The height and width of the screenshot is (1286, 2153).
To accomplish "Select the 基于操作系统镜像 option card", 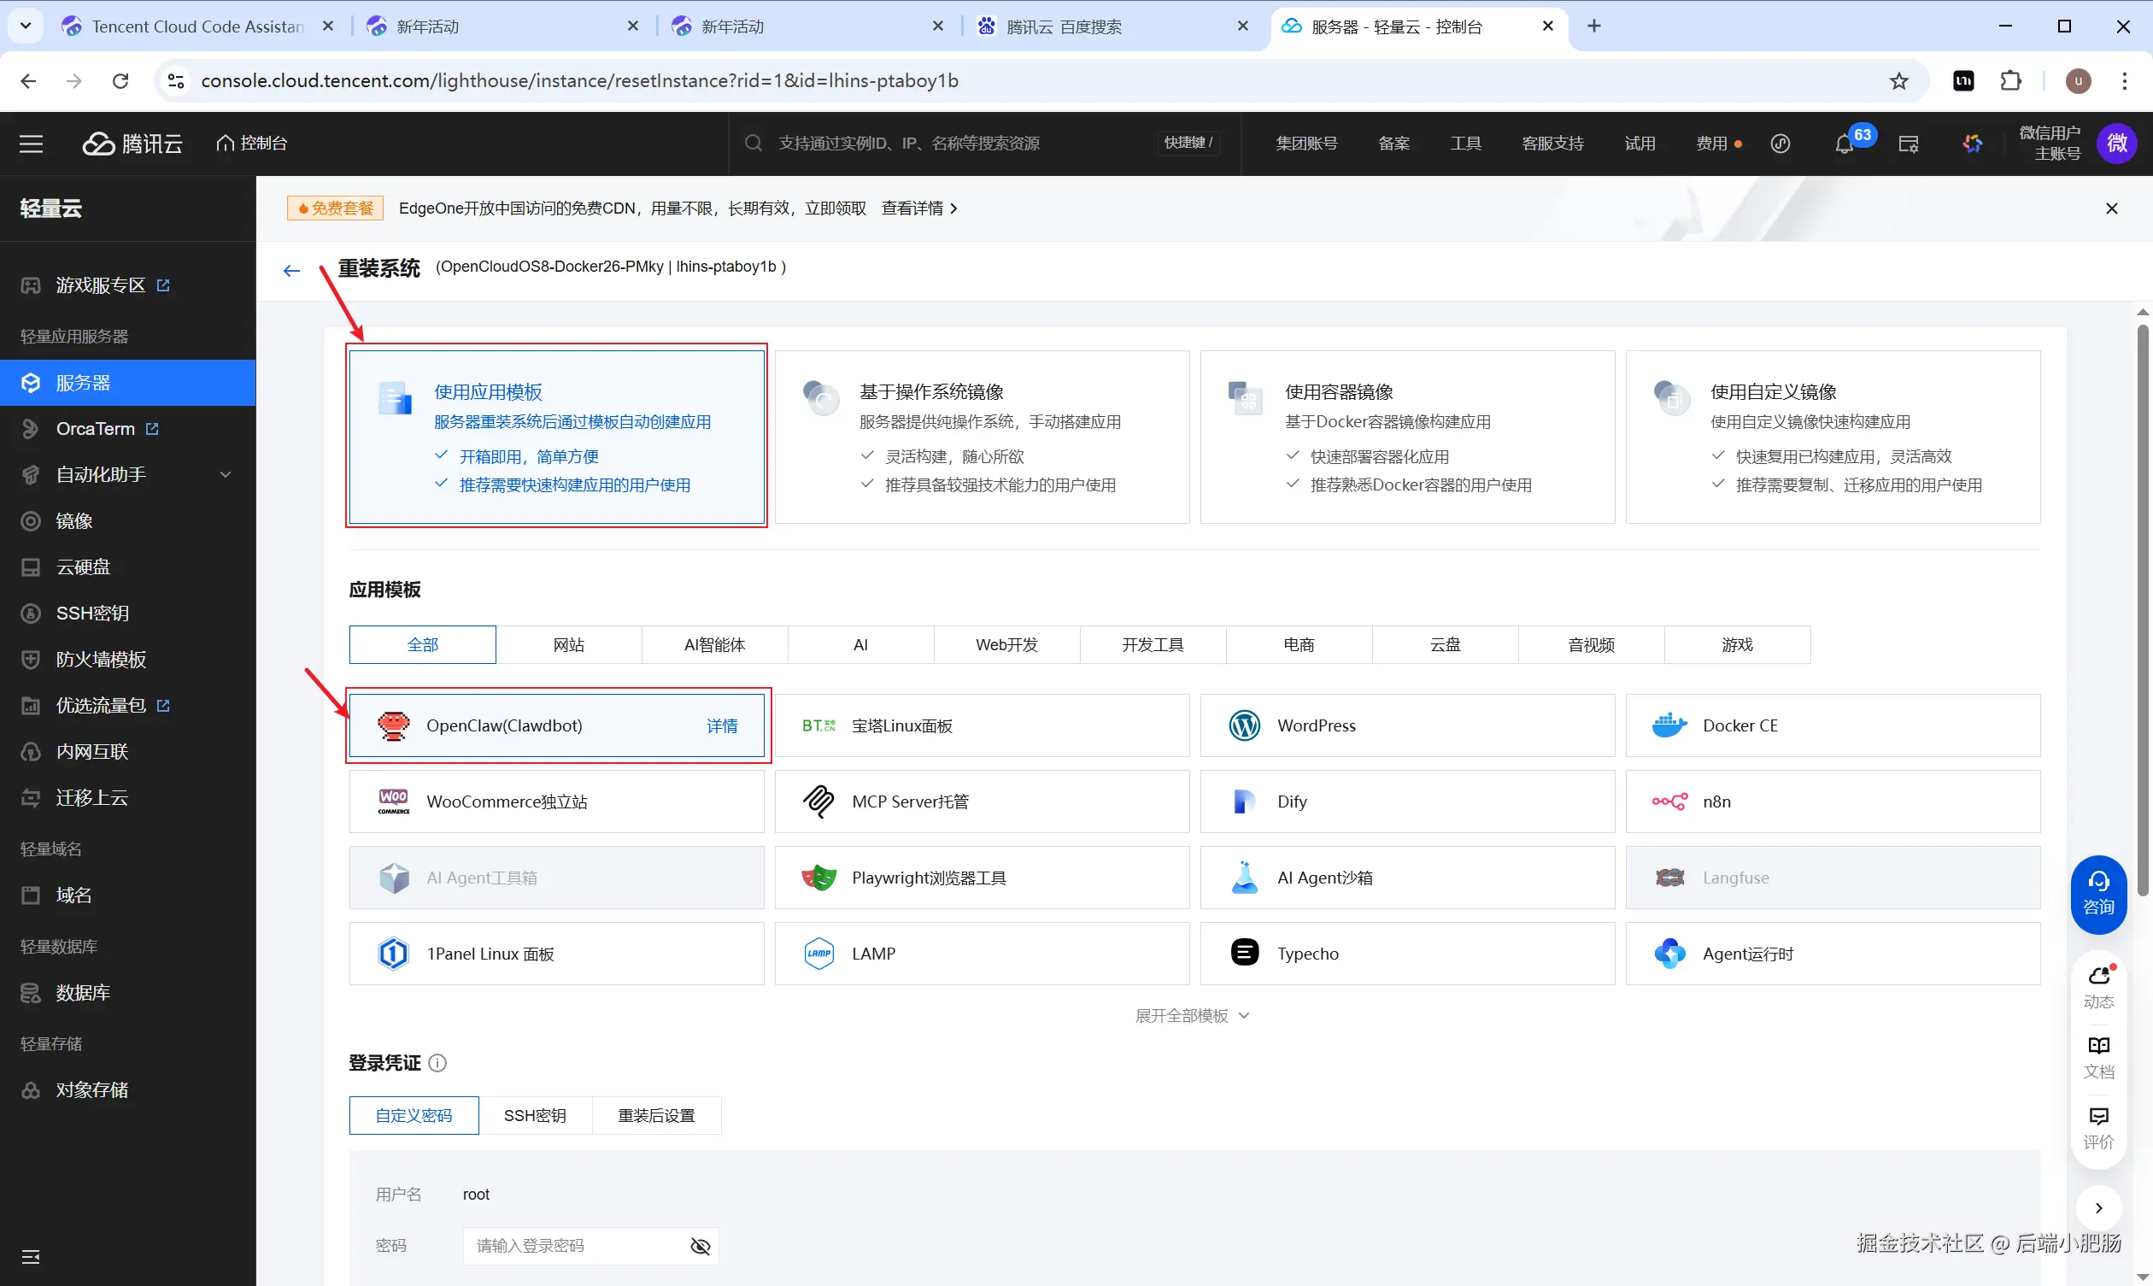I will coord(982,437).
